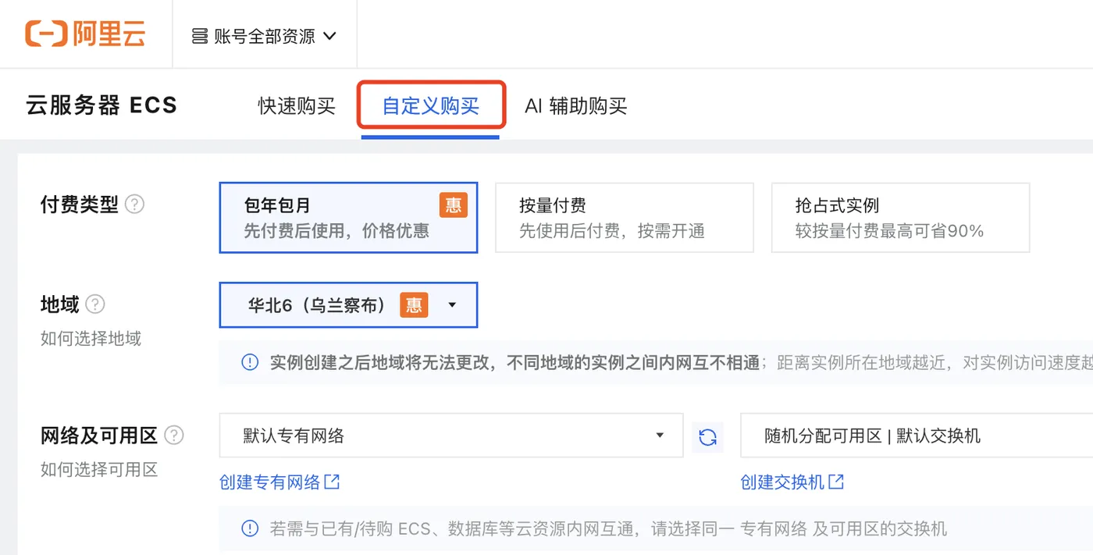Click the external-link icon after 创建交换机

coord(836,482)
